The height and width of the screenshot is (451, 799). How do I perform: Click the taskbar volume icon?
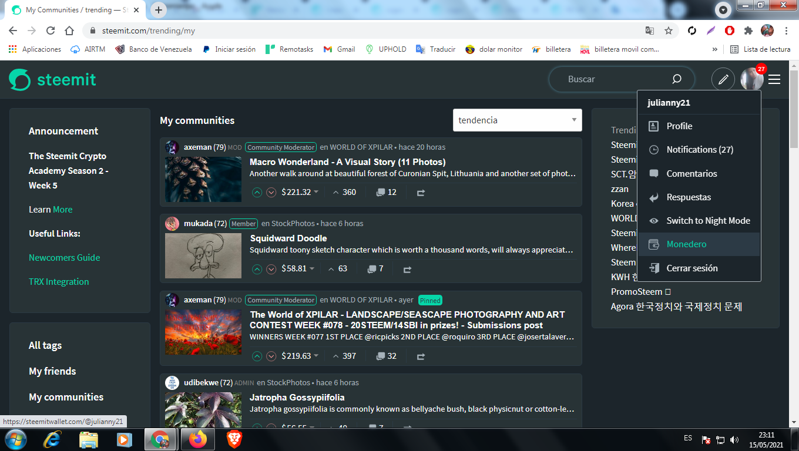coord(734,439)
